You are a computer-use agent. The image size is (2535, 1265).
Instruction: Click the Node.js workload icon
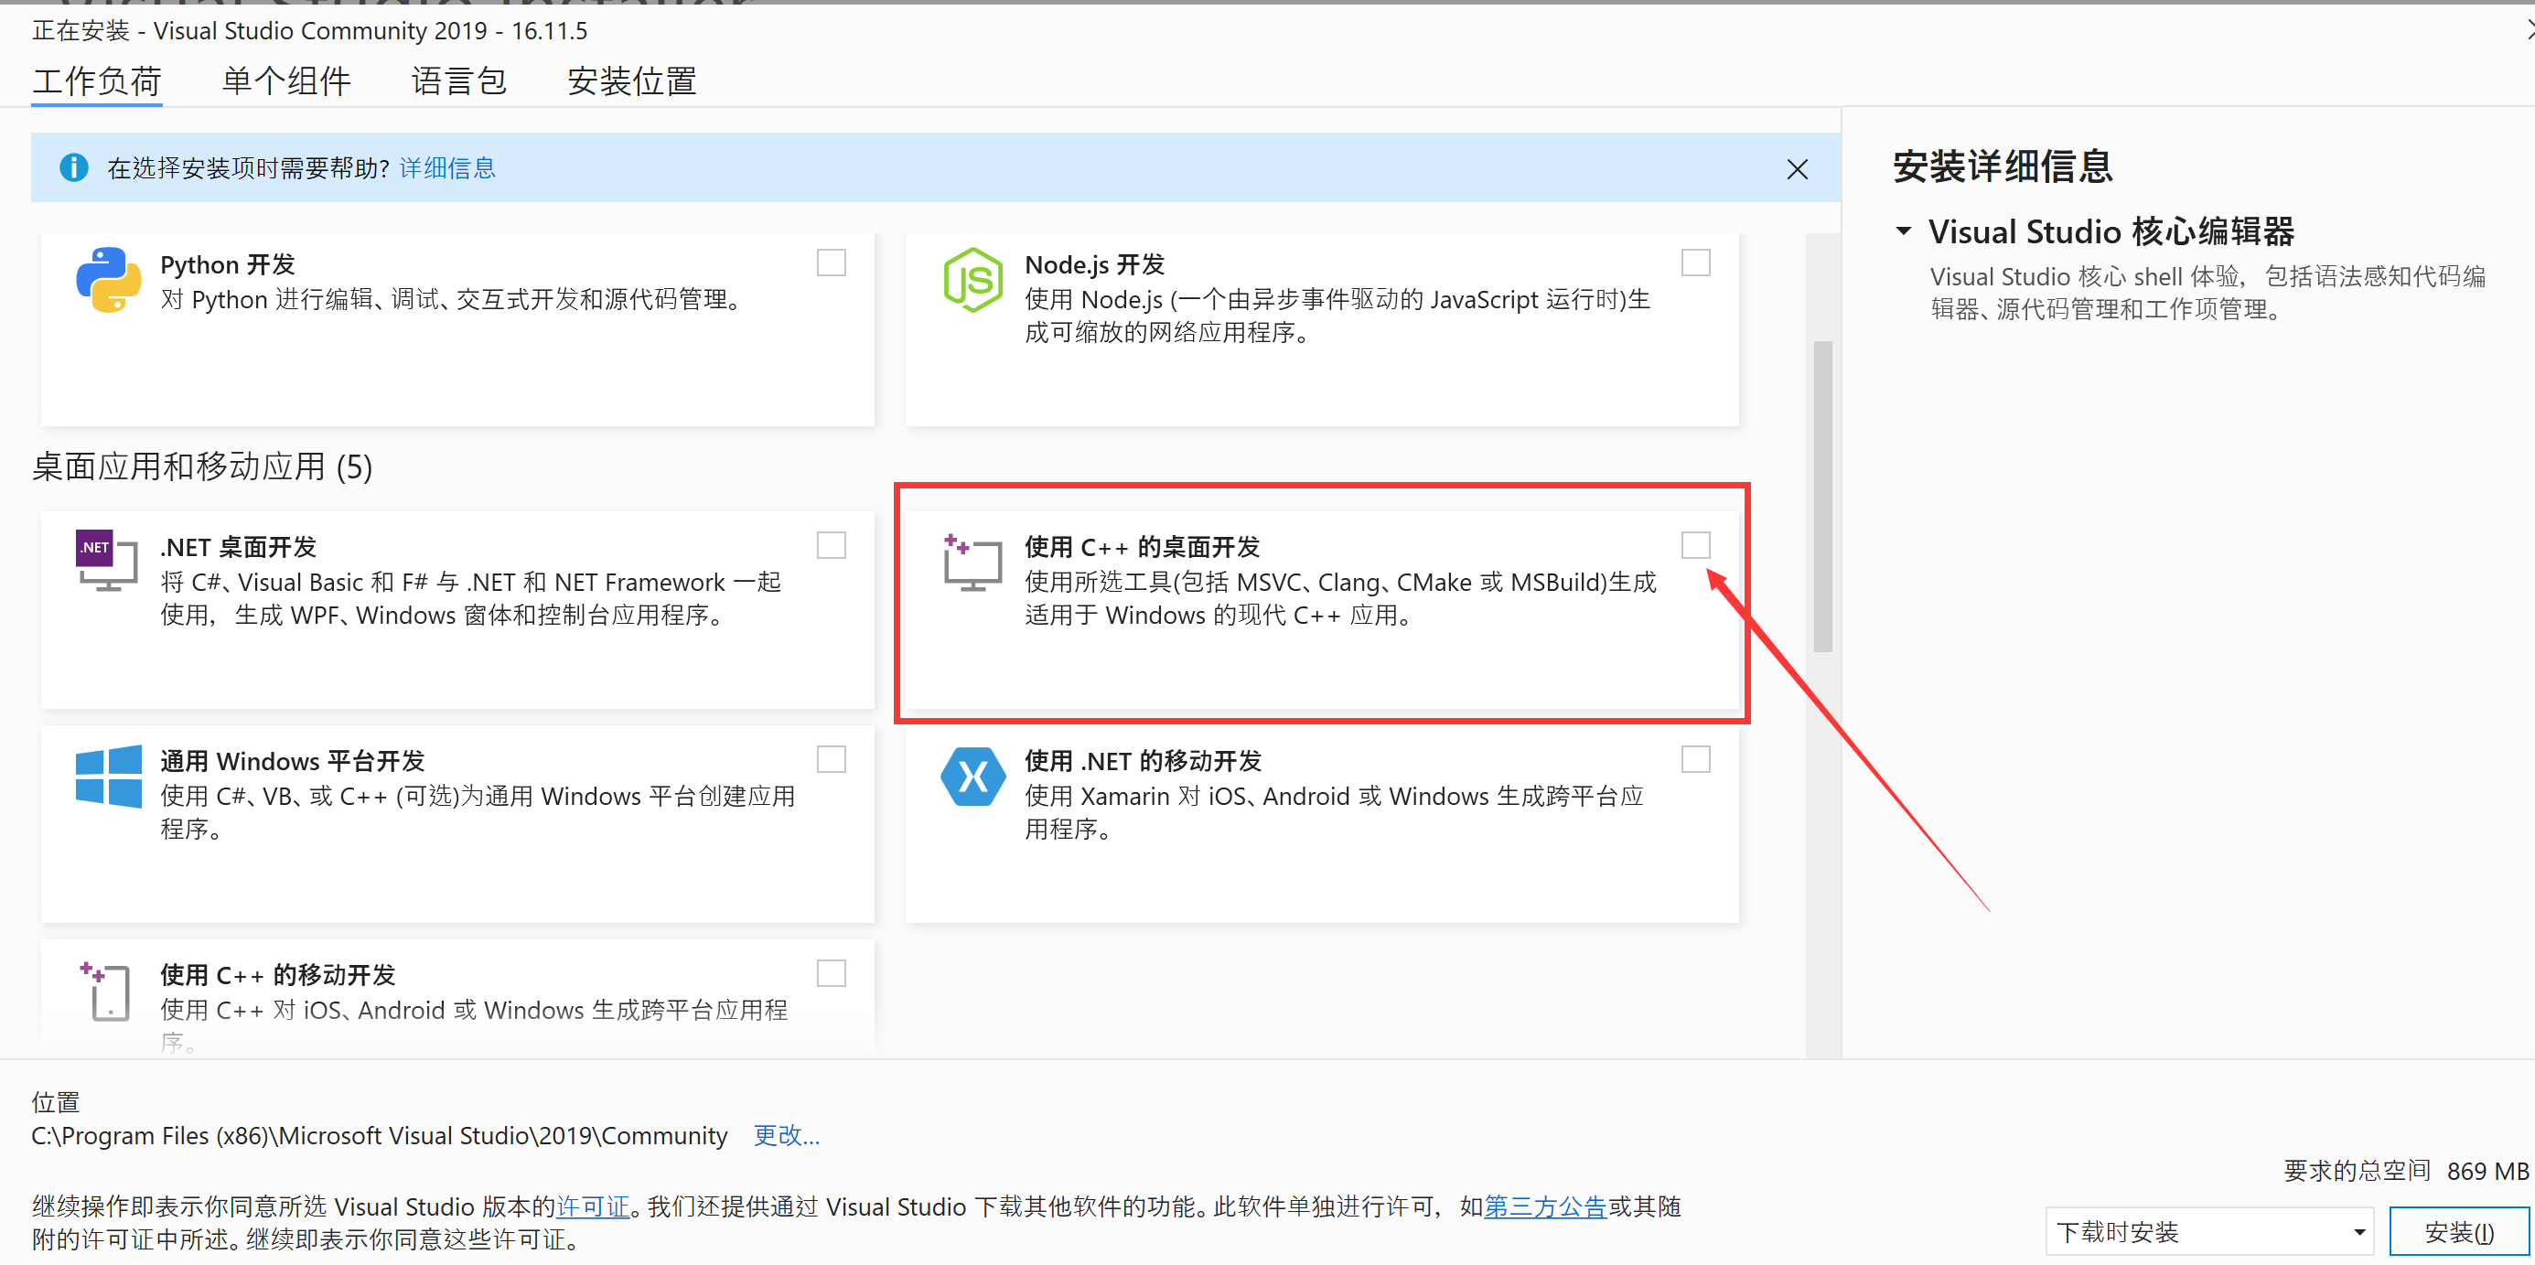pos(972,279)
